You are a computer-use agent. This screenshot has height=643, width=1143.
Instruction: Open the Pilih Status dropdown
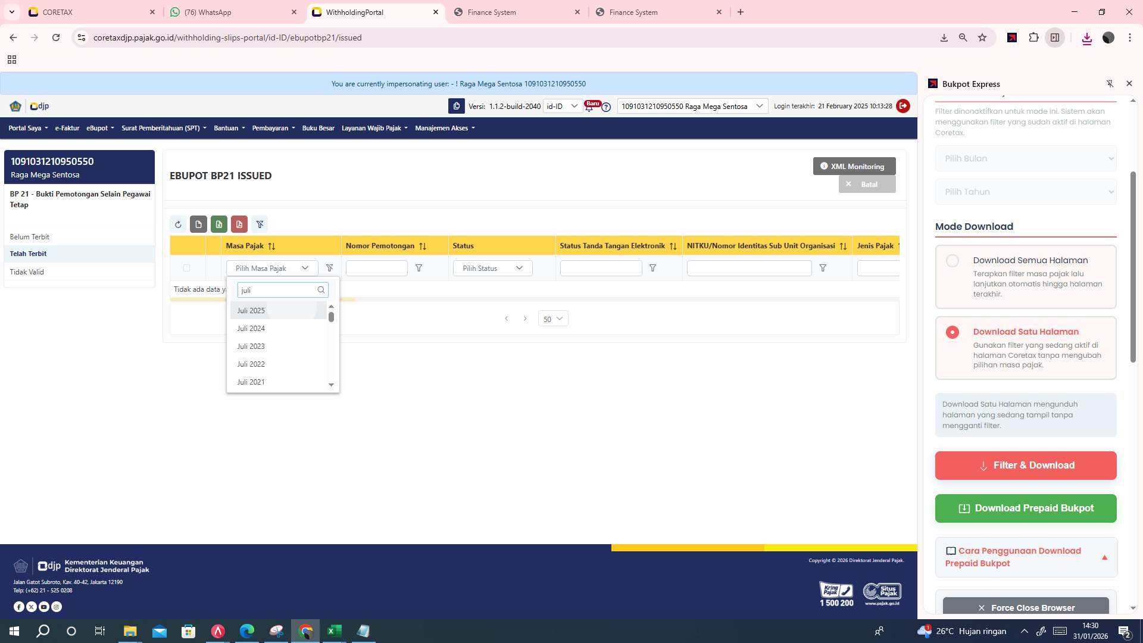coord(492,268)
